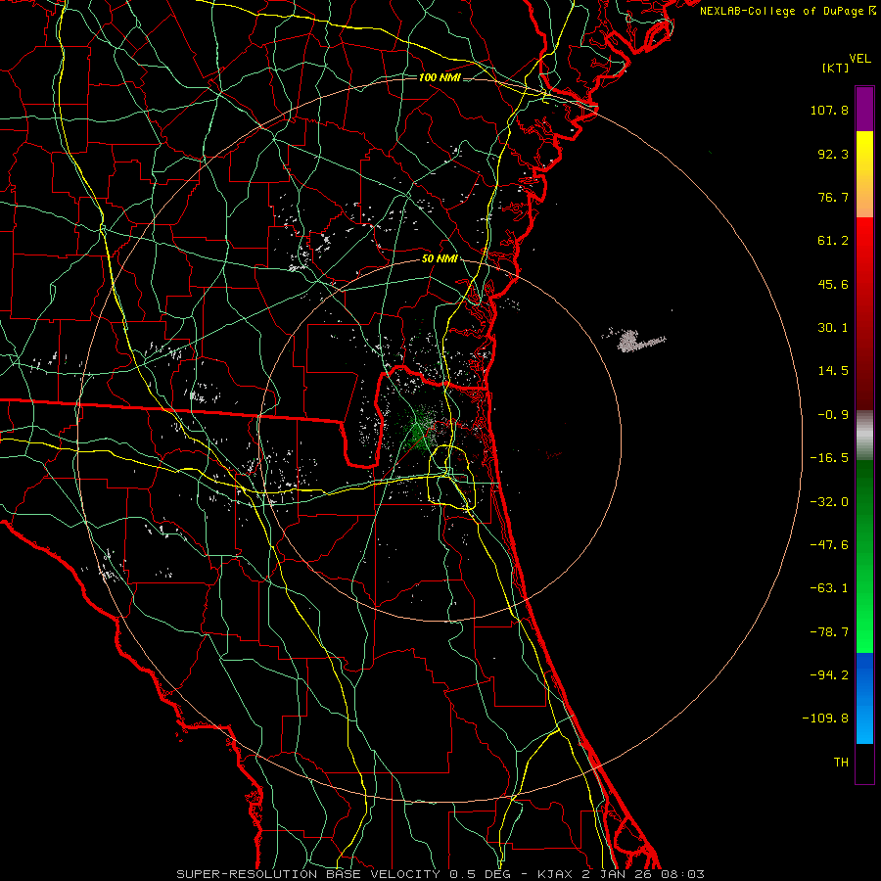Click the -47.6 velocity scale value

click(x=829, y=545)
